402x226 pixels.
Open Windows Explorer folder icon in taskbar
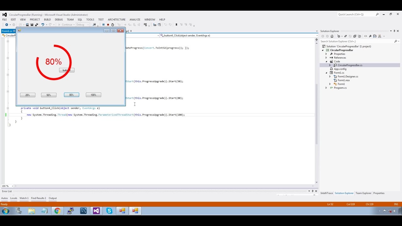(31, 211)
